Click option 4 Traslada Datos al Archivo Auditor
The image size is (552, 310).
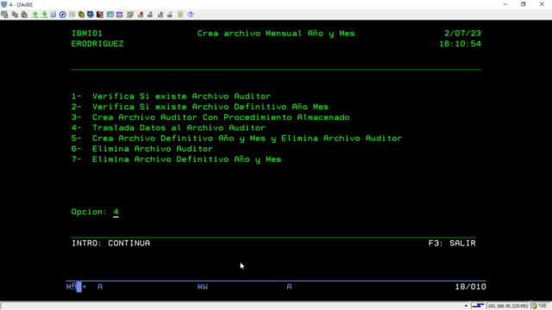point(168,128)
